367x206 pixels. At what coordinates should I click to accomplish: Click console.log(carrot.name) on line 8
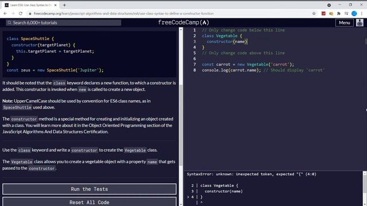coord(231,70)
